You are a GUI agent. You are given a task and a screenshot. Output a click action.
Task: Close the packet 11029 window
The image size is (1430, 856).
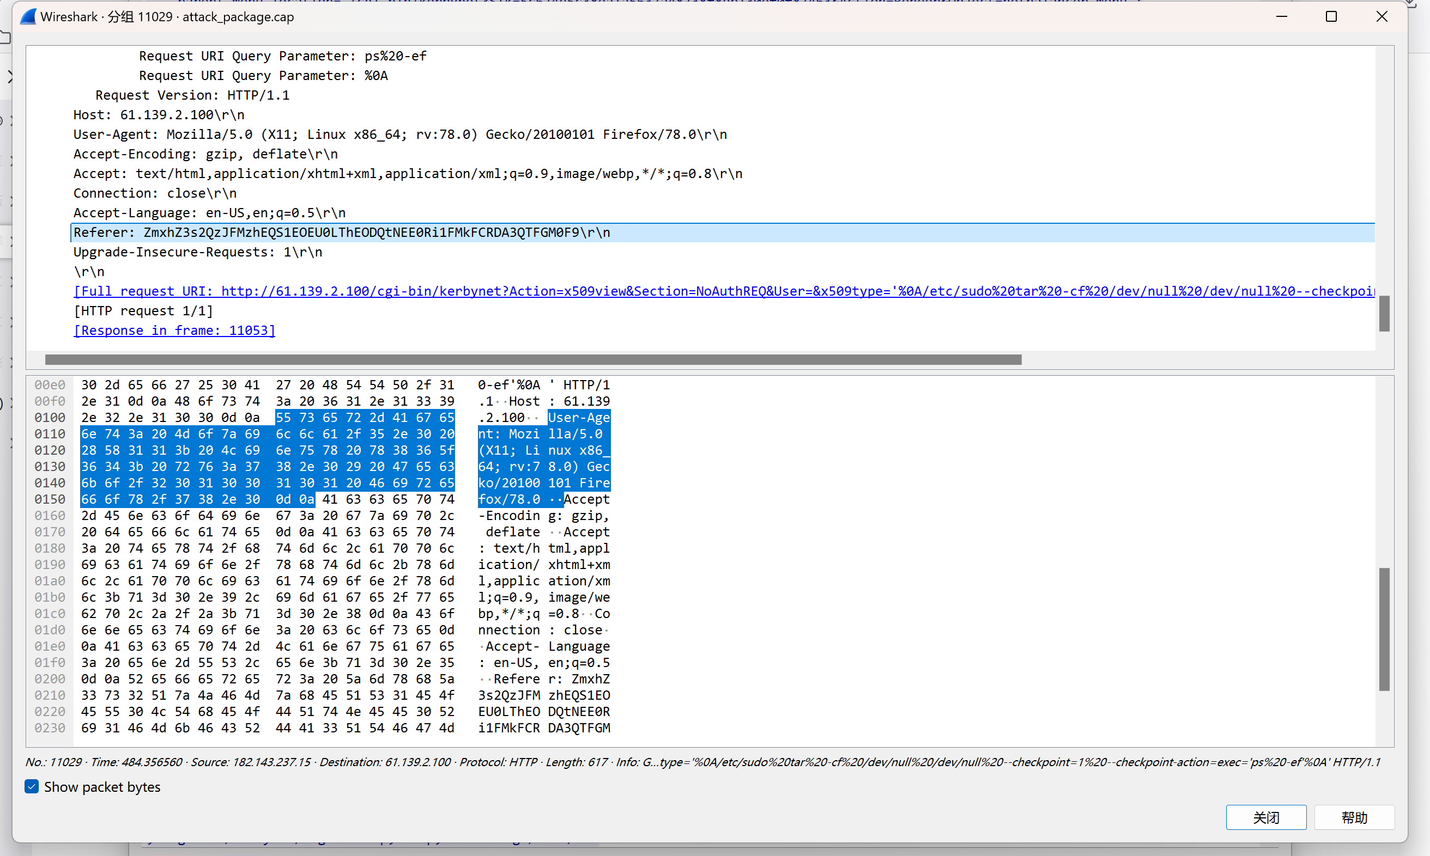(1381, 17)
